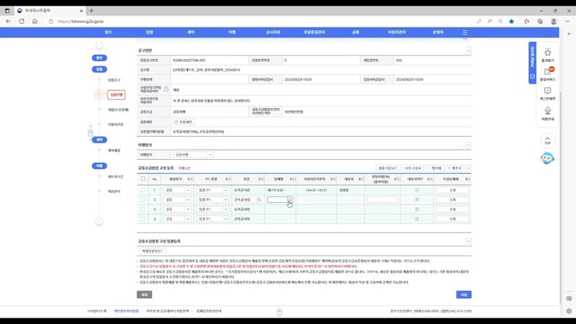Viewport: 576px width, 324px height.
Task: Open the browser settings and more menu
Action: click(567, 22)
